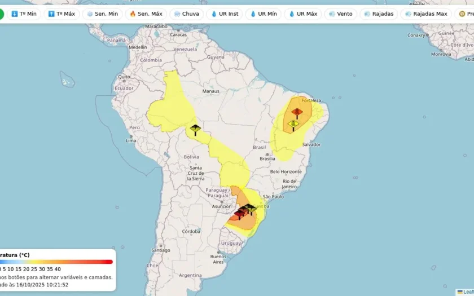Enable the Rajadas gusts layer
This screenshot has width=474, height=296.
click(x=379, y=14)
